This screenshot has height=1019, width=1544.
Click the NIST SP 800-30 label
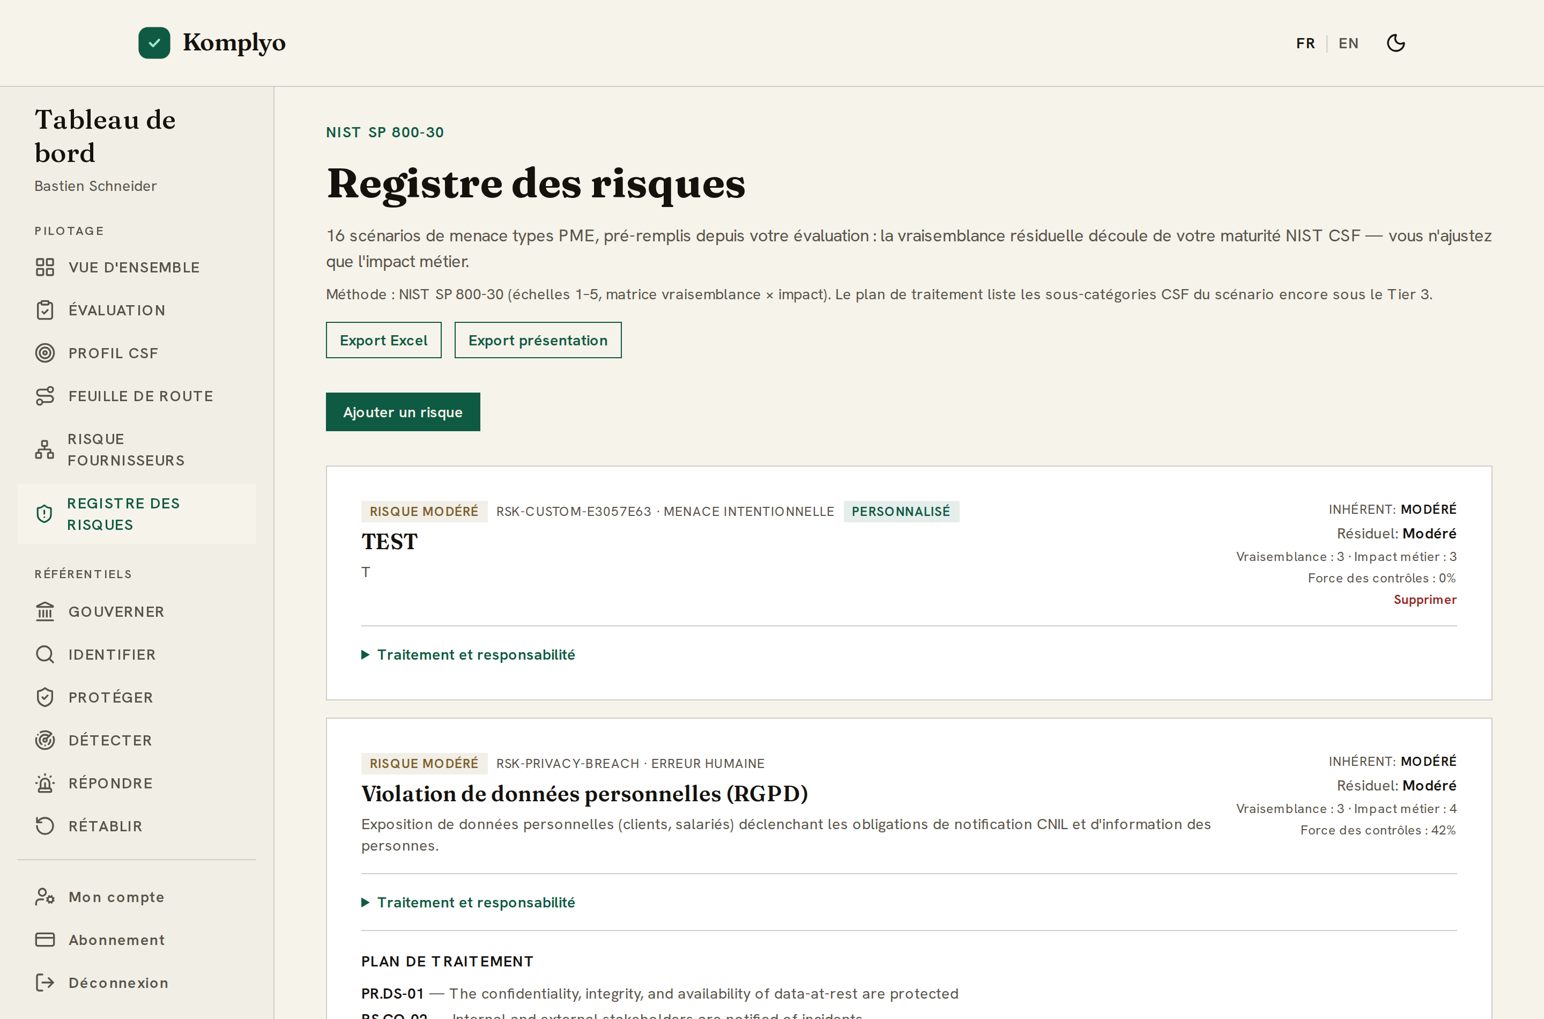tap(385, 132)
